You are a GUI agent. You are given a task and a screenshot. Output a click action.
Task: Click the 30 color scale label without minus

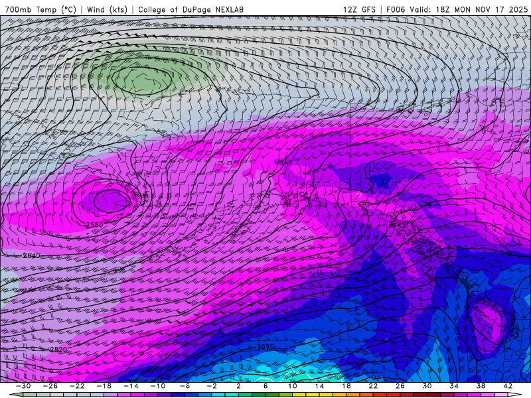pyautogui.click(x=427, y=386)
